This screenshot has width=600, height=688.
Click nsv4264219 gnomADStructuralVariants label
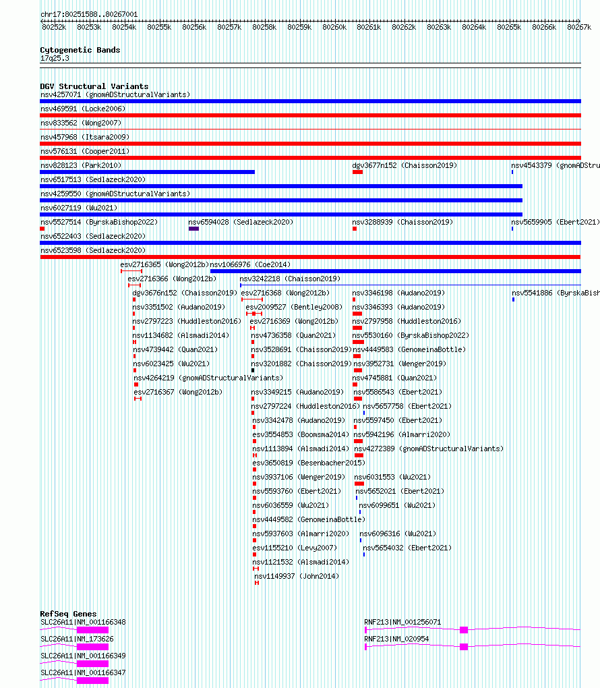point(208,378)
